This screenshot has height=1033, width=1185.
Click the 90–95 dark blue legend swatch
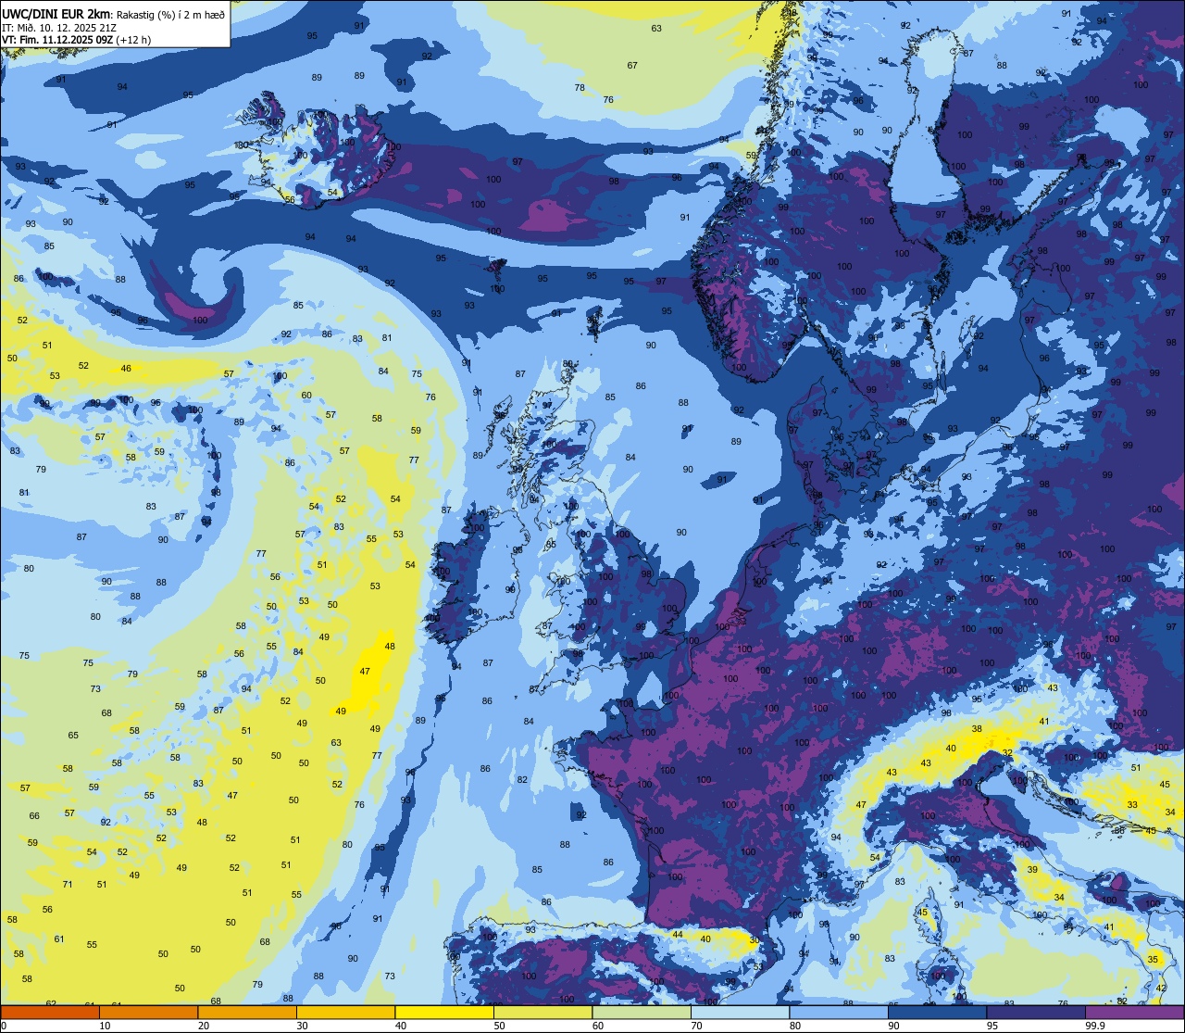point(937,1012)
